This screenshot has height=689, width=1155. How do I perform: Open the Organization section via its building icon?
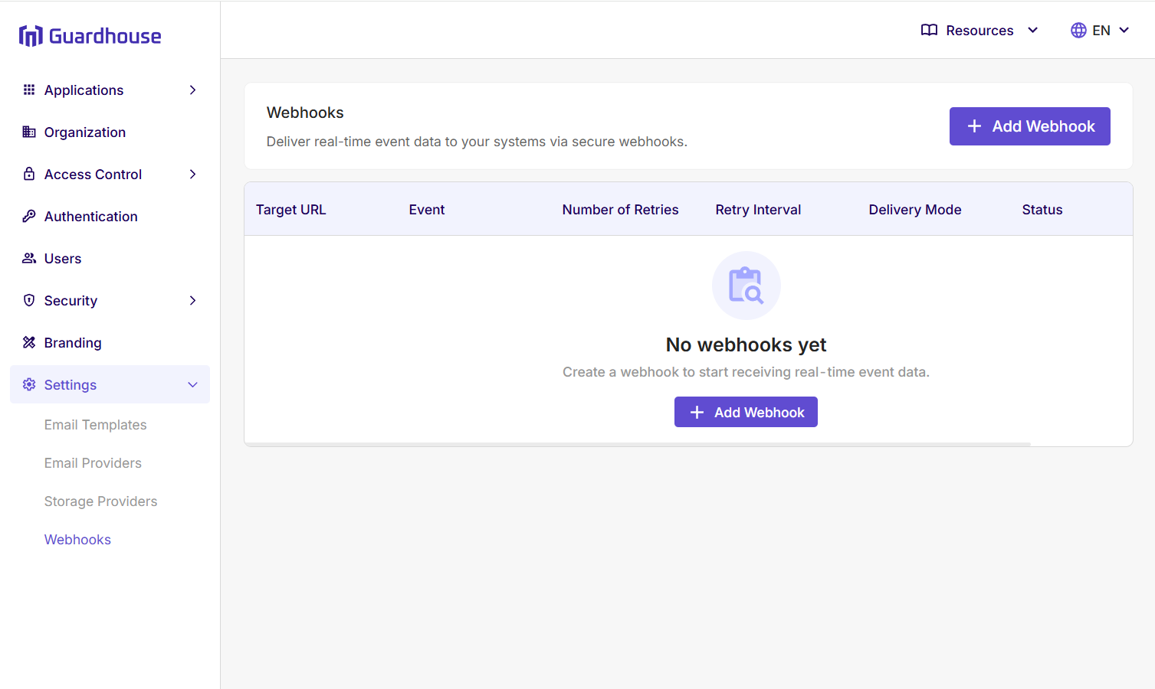28,132
